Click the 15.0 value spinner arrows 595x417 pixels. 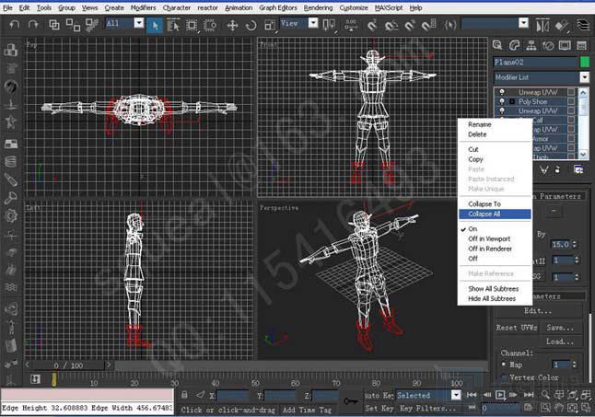[x=575, y=244]
